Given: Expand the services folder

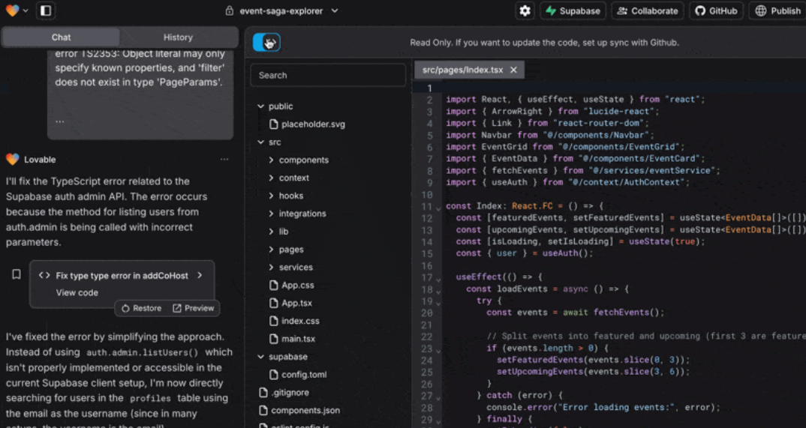Looking at the screenshot, I should [x=272, y=268].
